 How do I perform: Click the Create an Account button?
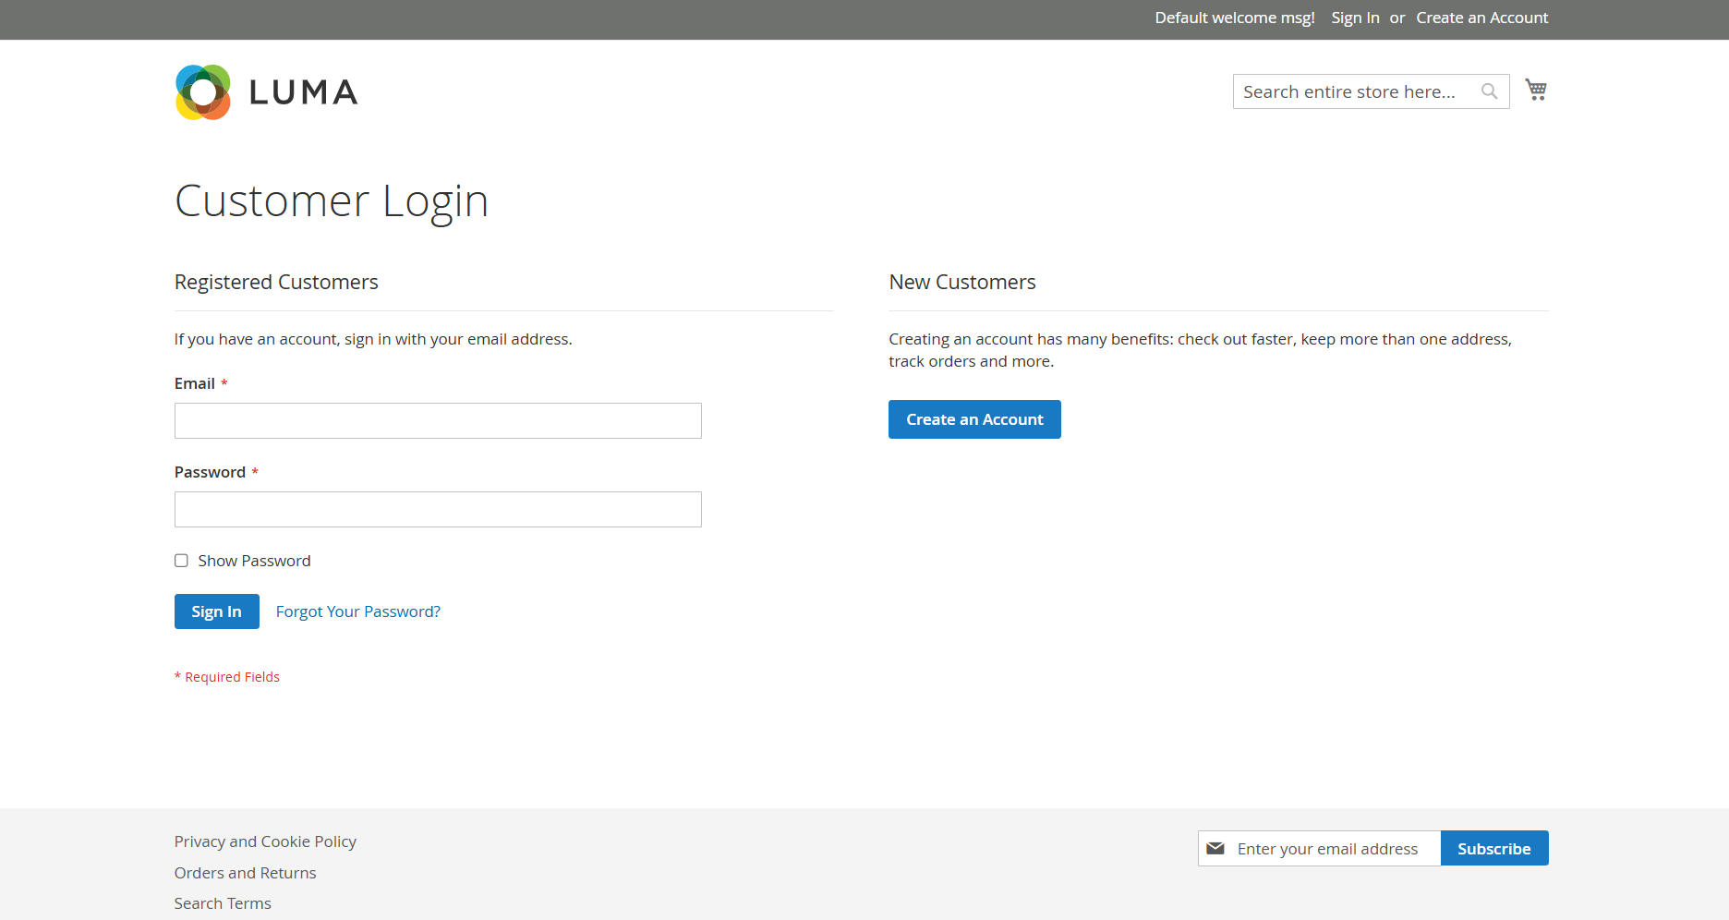coord(974,419)
